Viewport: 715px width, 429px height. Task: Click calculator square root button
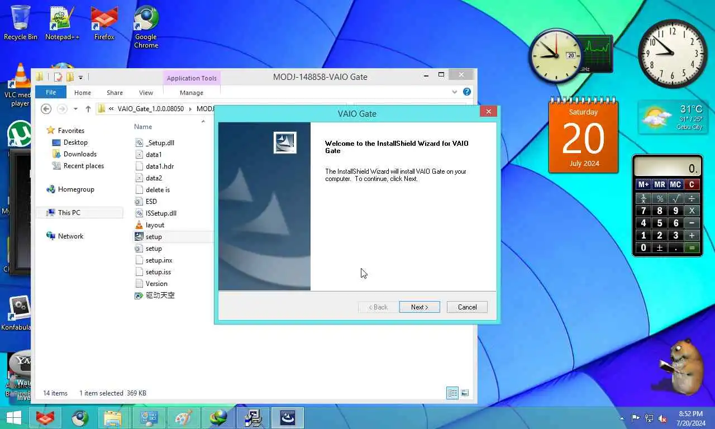point(676,198)
